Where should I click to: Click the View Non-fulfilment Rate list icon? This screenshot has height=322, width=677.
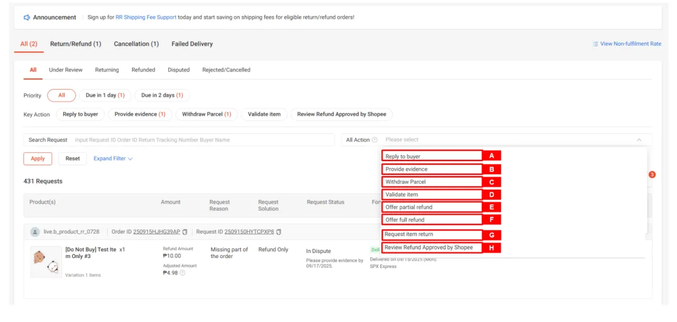[x=596, y=44]
